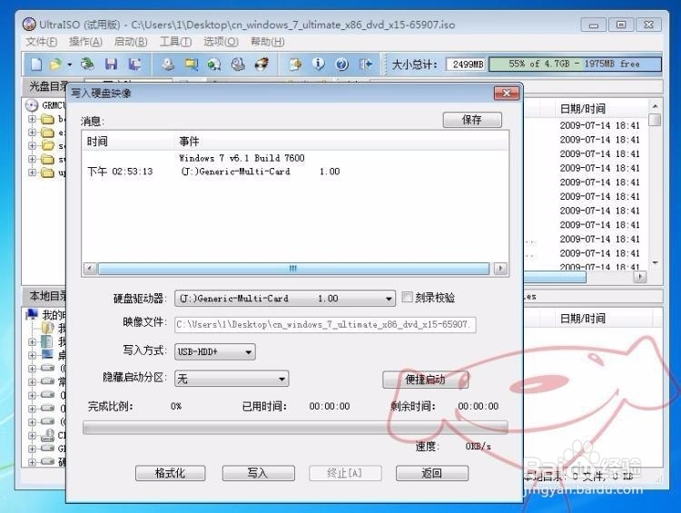Expand the second folder in 光盘目录 tree
Image resolution: width=681 pixels, height=513 pixels.
32,132
